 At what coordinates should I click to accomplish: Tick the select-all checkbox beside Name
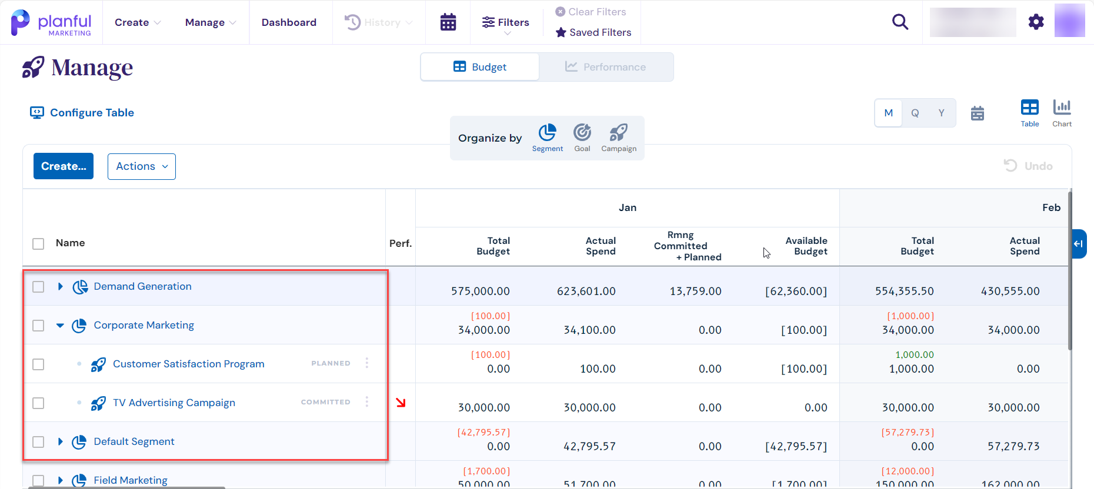pos(38,244)
